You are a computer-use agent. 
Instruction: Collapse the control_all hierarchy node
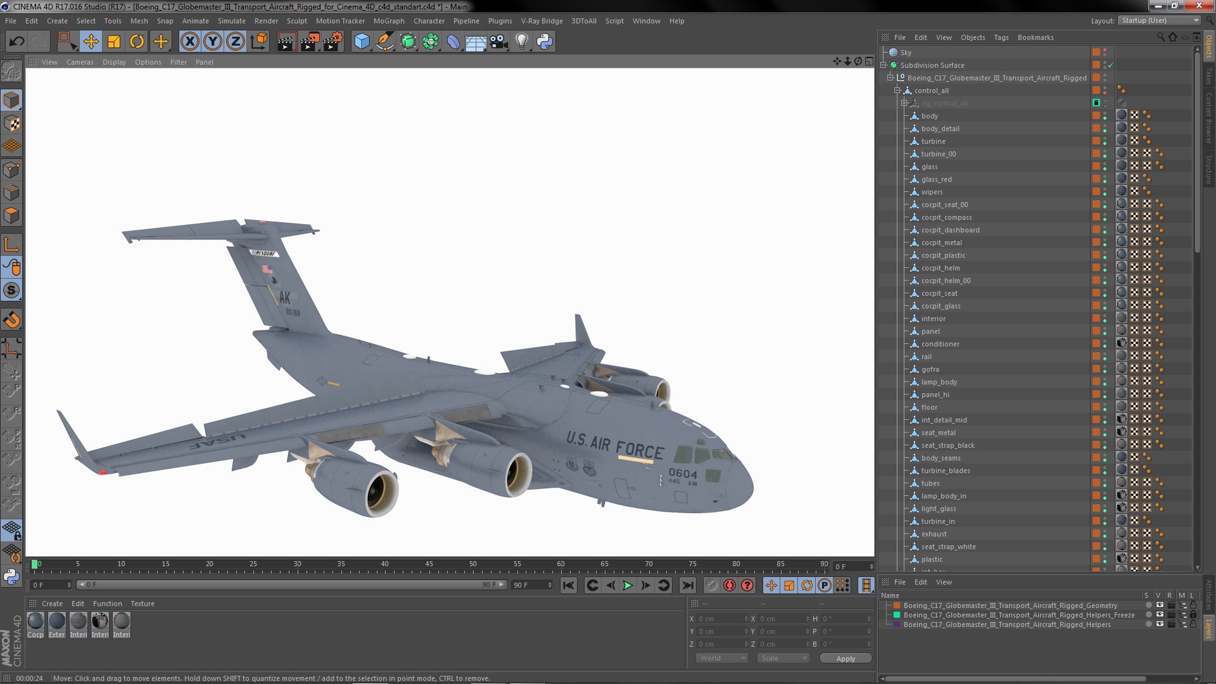(897, 91)
